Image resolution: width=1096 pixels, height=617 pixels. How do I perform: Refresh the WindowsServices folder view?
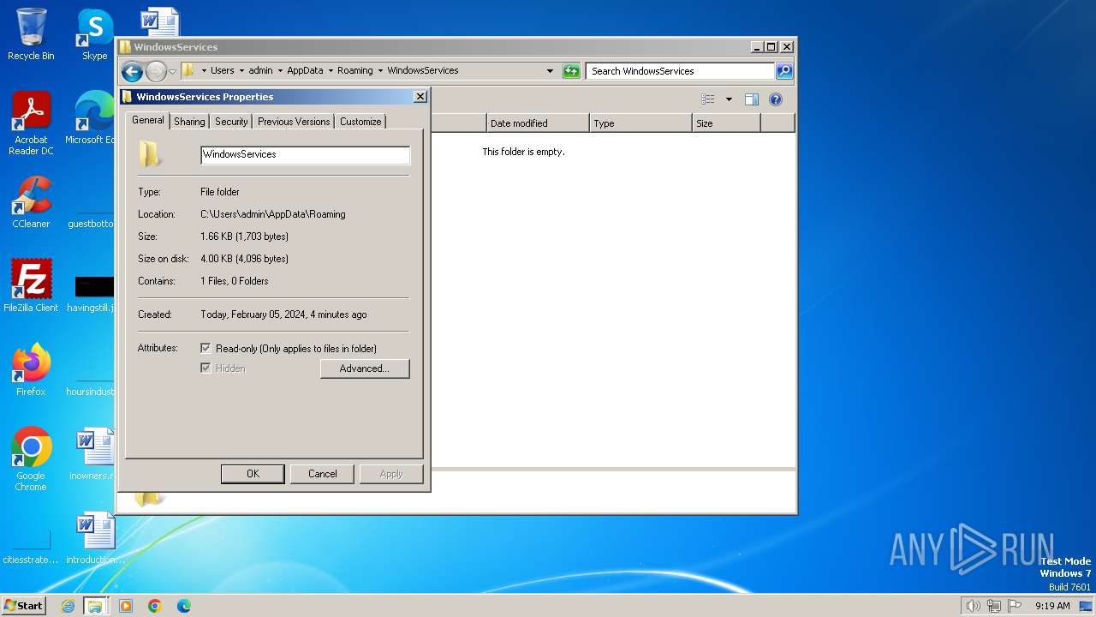[x=571, y=71]
